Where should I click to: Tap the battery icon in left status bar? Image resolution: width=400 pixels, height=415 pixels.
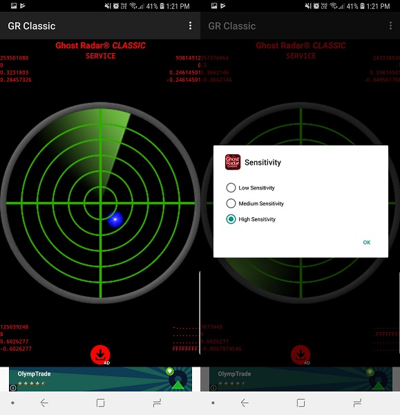tap(162, 6)
